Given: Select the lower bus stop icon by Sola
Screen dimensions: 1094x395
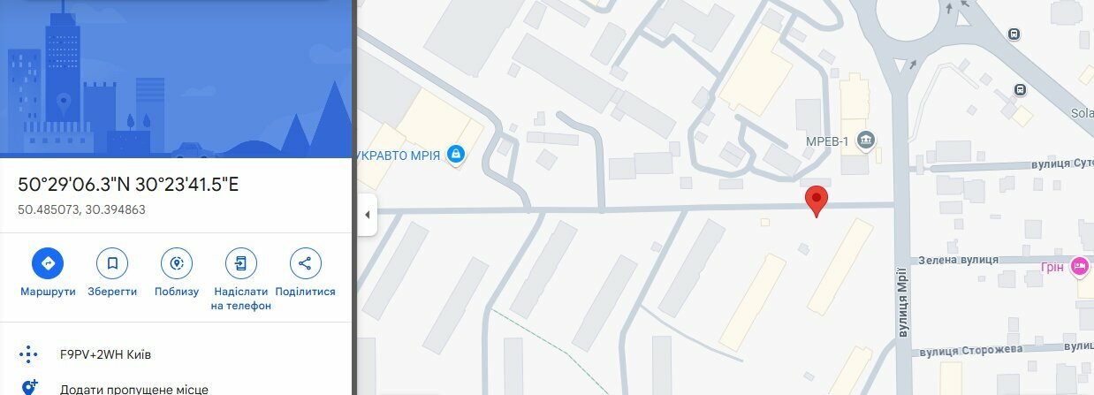Looking at the screenshot, I should pyautogui.click(x=1021, y=89).
